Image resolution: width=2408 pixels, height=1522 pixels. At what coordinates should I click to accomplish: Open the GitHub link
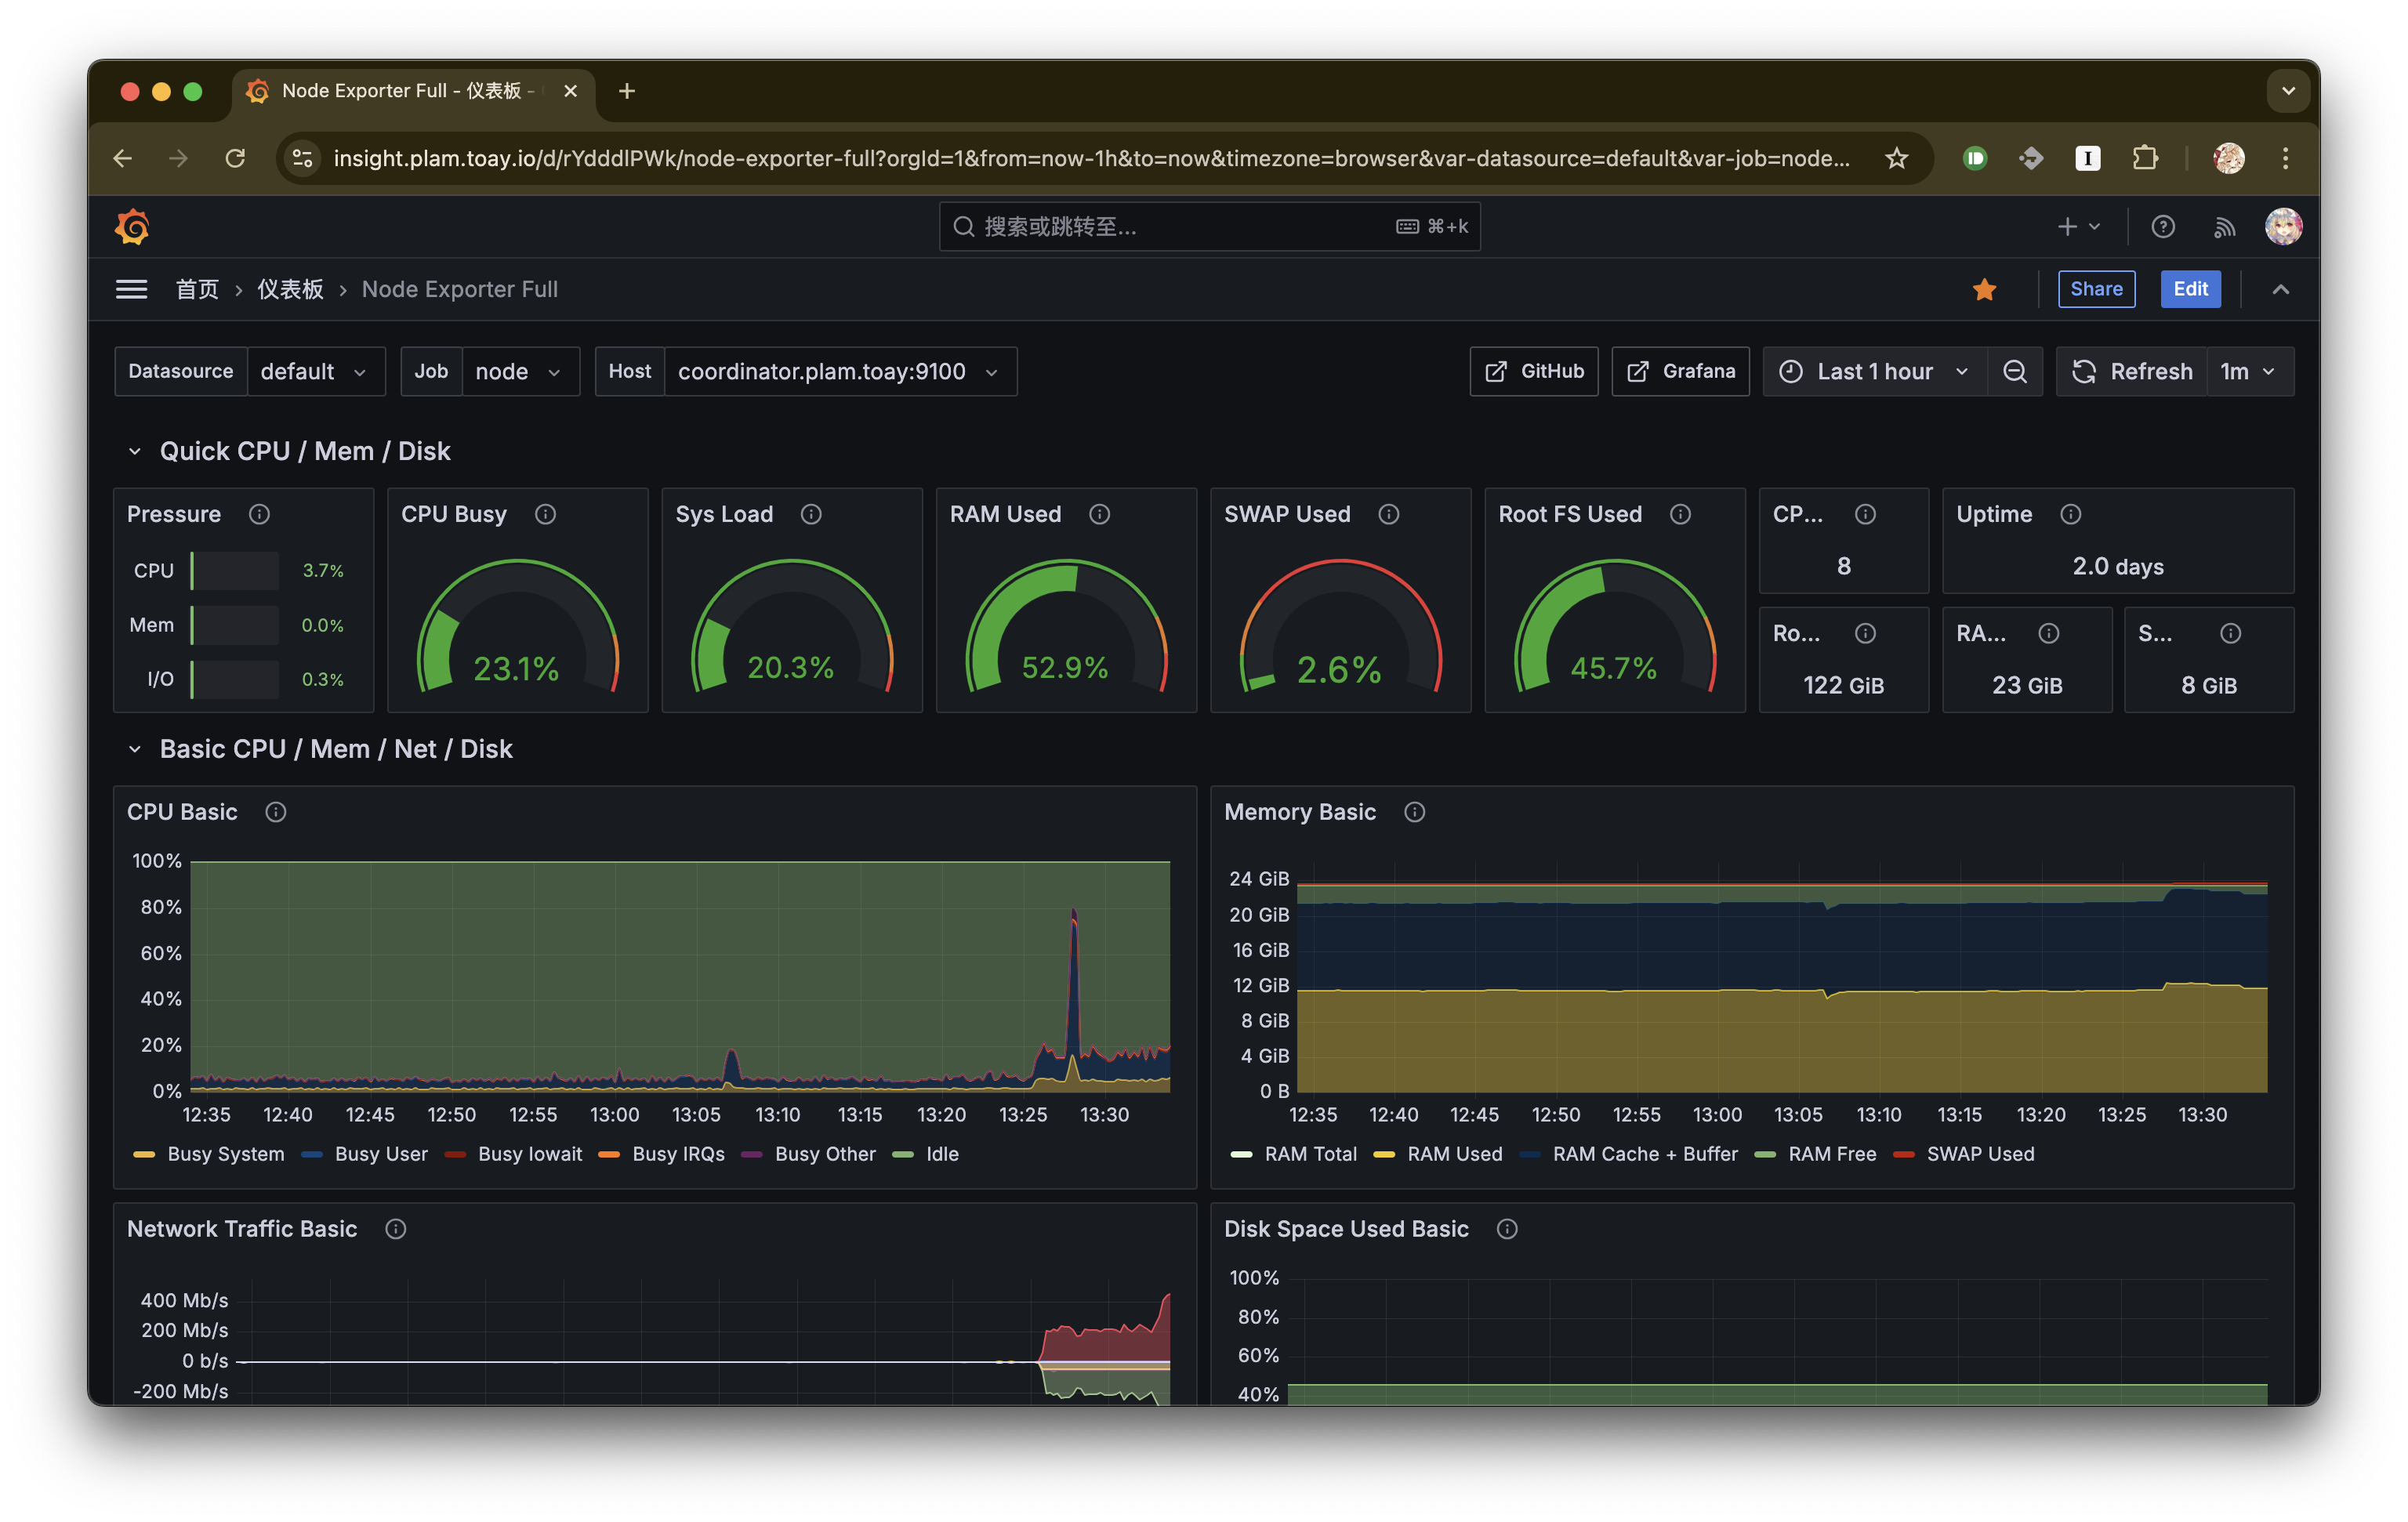pyautogui.click(x=1534, y=372)
